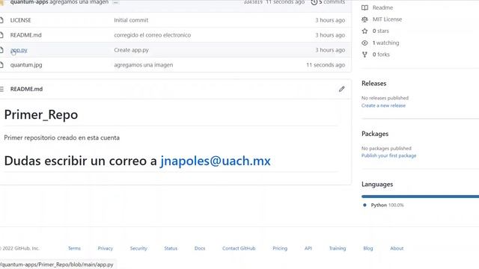Click the book icon beside Readme

click(364, 7)
